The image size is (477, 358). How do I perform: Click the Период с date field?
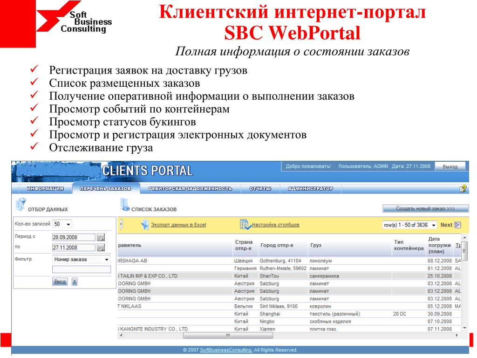[74, 237]
